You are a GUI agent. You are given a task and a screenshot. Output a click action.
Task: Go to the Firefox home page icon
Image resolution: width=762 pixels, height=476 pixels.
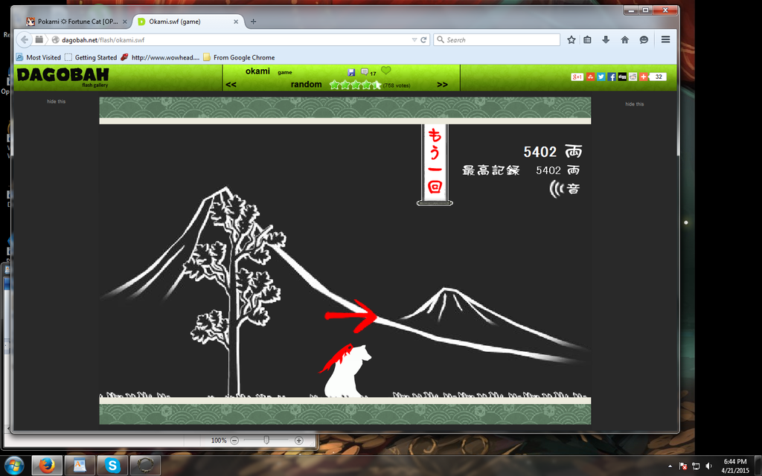point(625,40)
